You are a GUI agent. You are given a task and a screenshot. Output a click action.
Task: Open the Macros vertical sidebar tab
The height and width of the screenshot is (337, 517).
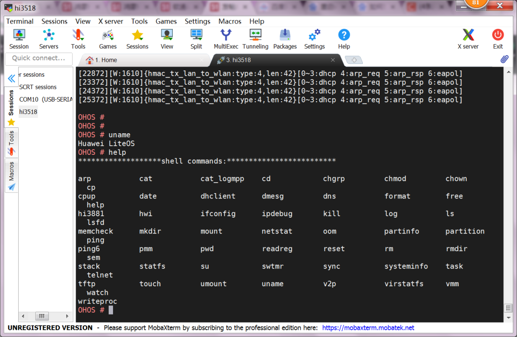[x=11, y=176]
